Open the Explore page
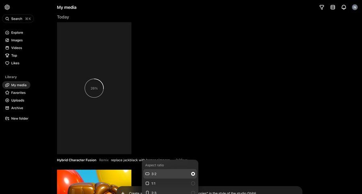This screenshot has width=362, height=194. pyautogui.click(x=14, y=33)
